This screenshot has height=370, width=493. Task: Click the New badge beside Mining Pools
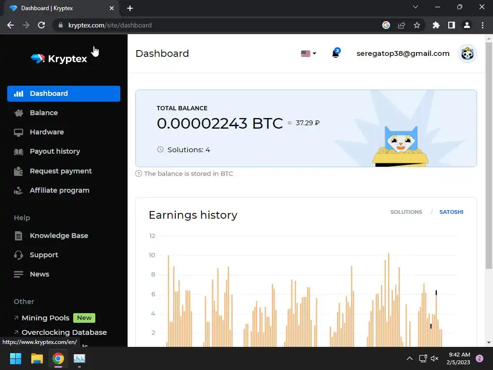tap(84, 318)
